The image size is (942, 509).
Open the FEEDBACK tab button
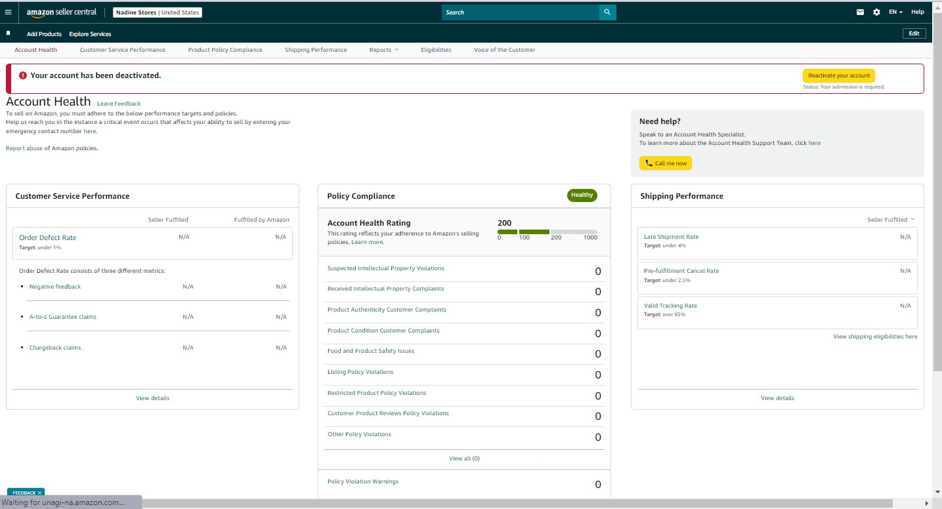point(24,493)
